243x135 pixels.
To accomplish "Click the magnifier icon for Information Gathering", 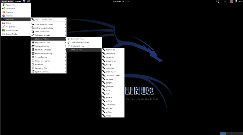I will tap(33, 24).
